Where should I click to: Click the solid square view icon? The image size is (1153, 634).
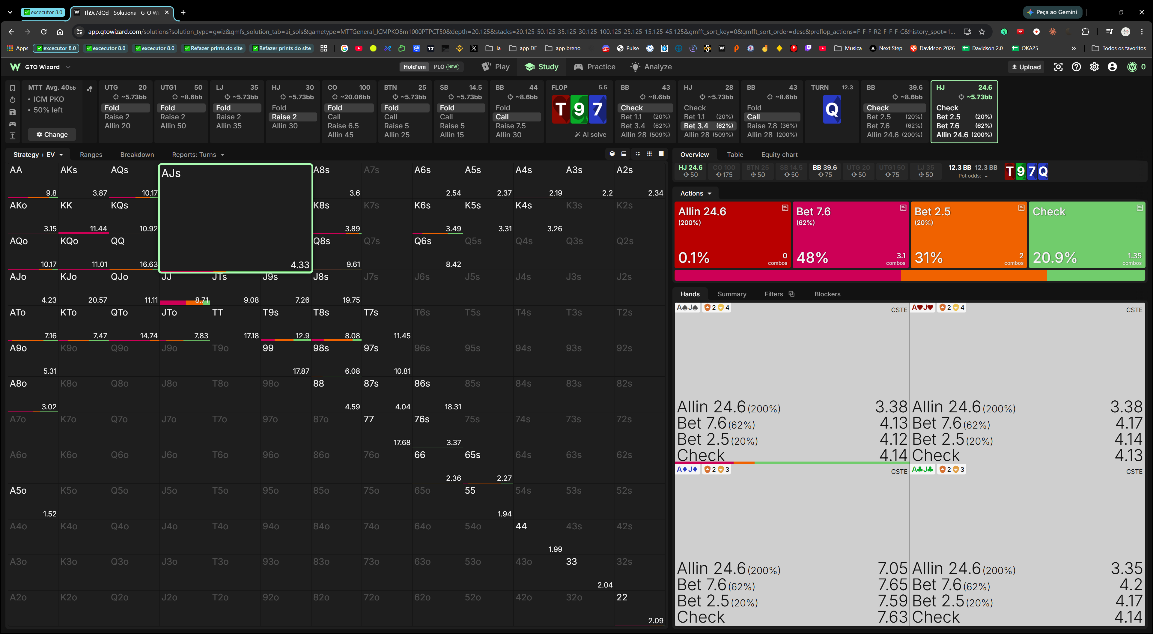tap(661, 154)
